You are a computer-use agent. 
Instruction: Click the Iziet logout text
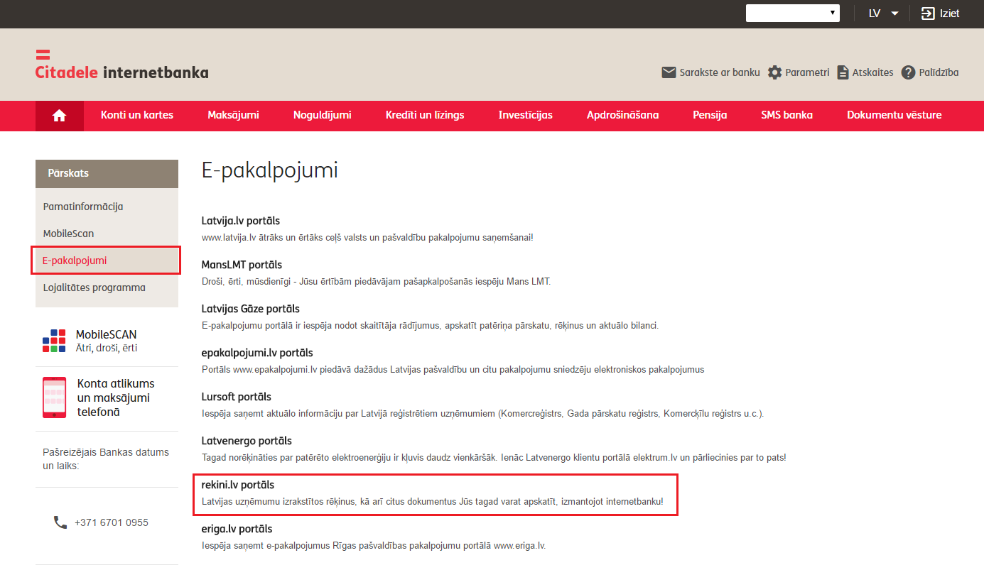pos(950,13)
